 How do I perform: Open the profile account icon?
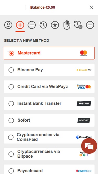coord(8,25)
